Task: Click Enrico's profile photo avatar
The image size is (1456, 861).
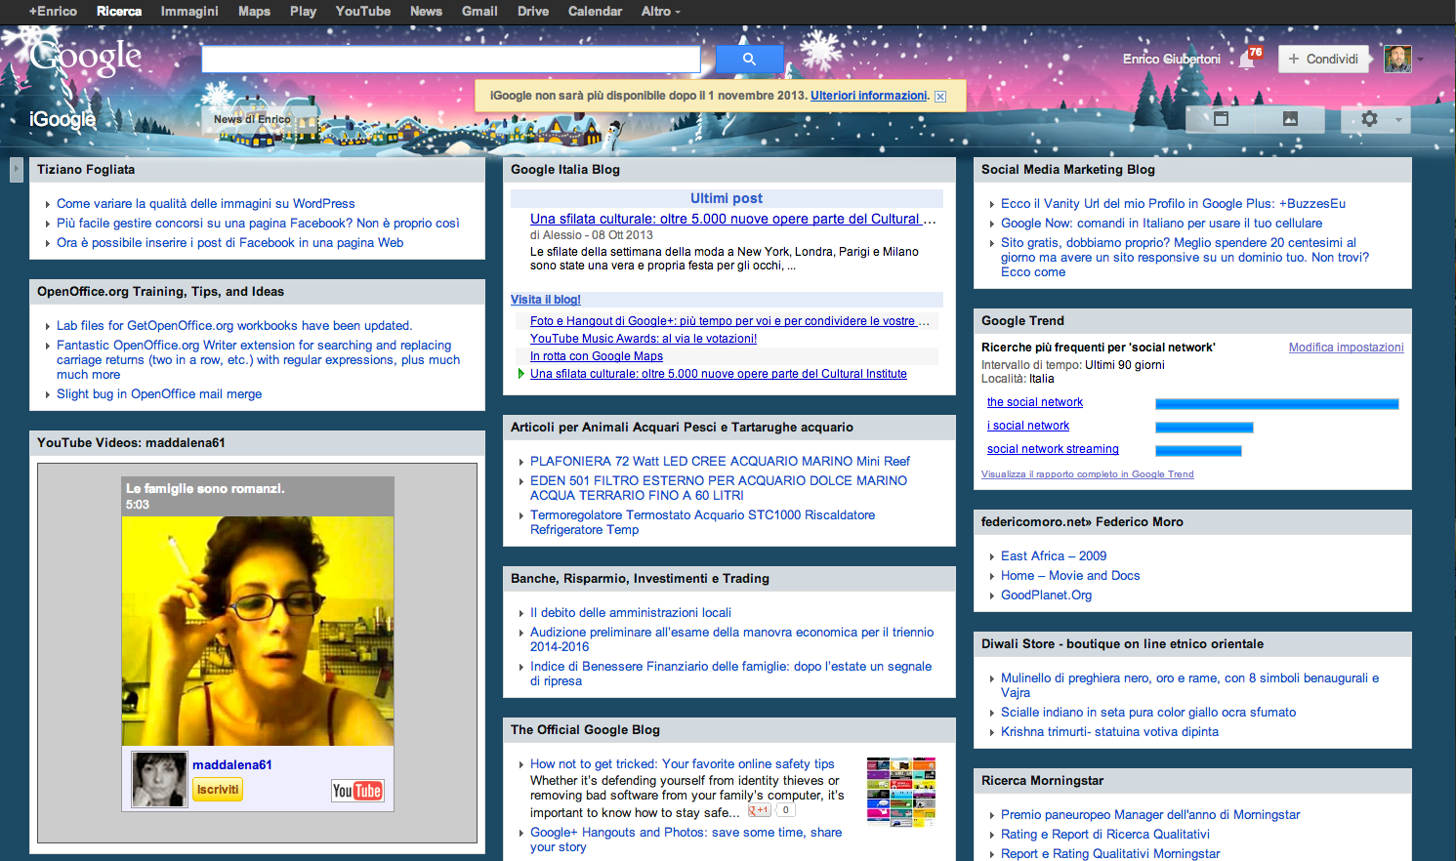Action: pyautogui.click(x=1397, y=59)
